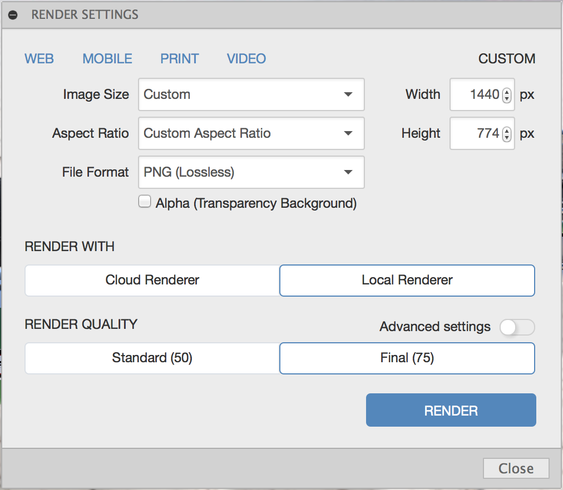Screen dimensions: 563x490
Task: Collapse the Render Settings panel with minus icon
Action: click(x=13, y=16)
